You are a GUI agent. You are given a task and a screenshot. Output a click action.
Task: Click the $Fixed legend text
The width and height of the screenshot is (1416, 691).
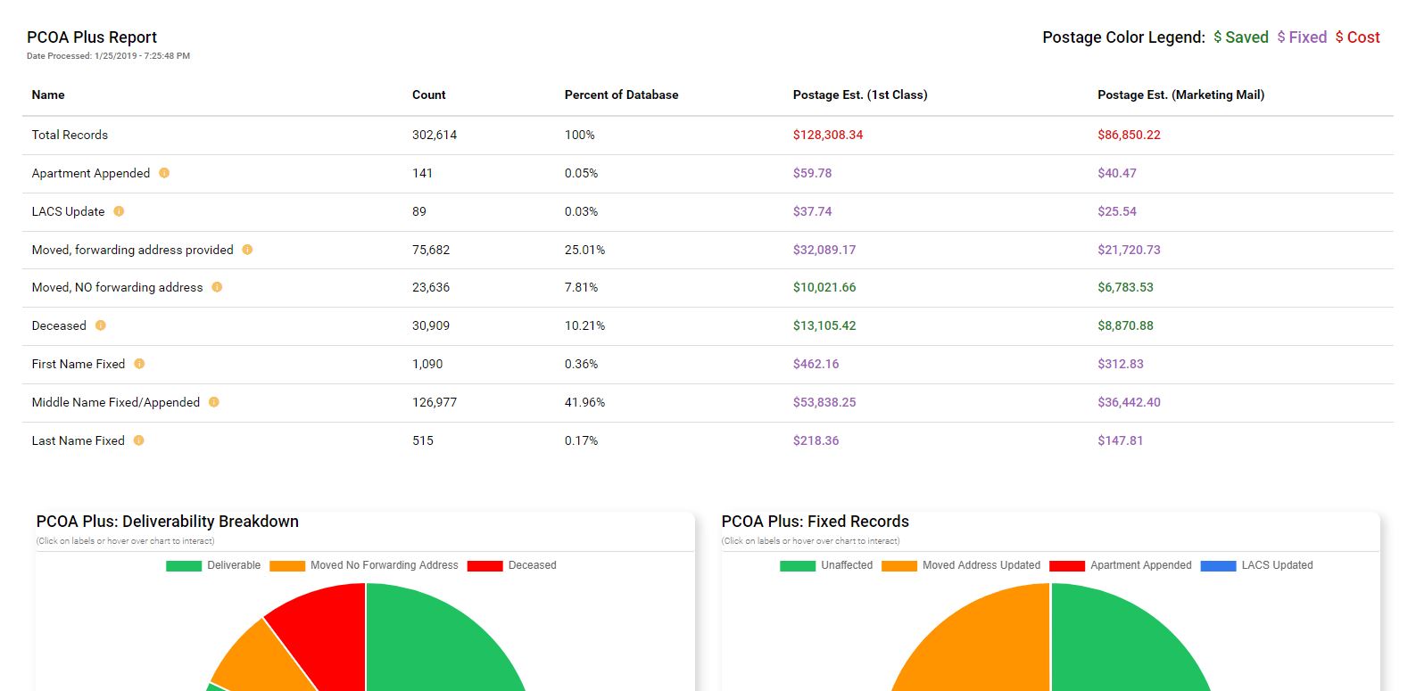(1302, 37)
